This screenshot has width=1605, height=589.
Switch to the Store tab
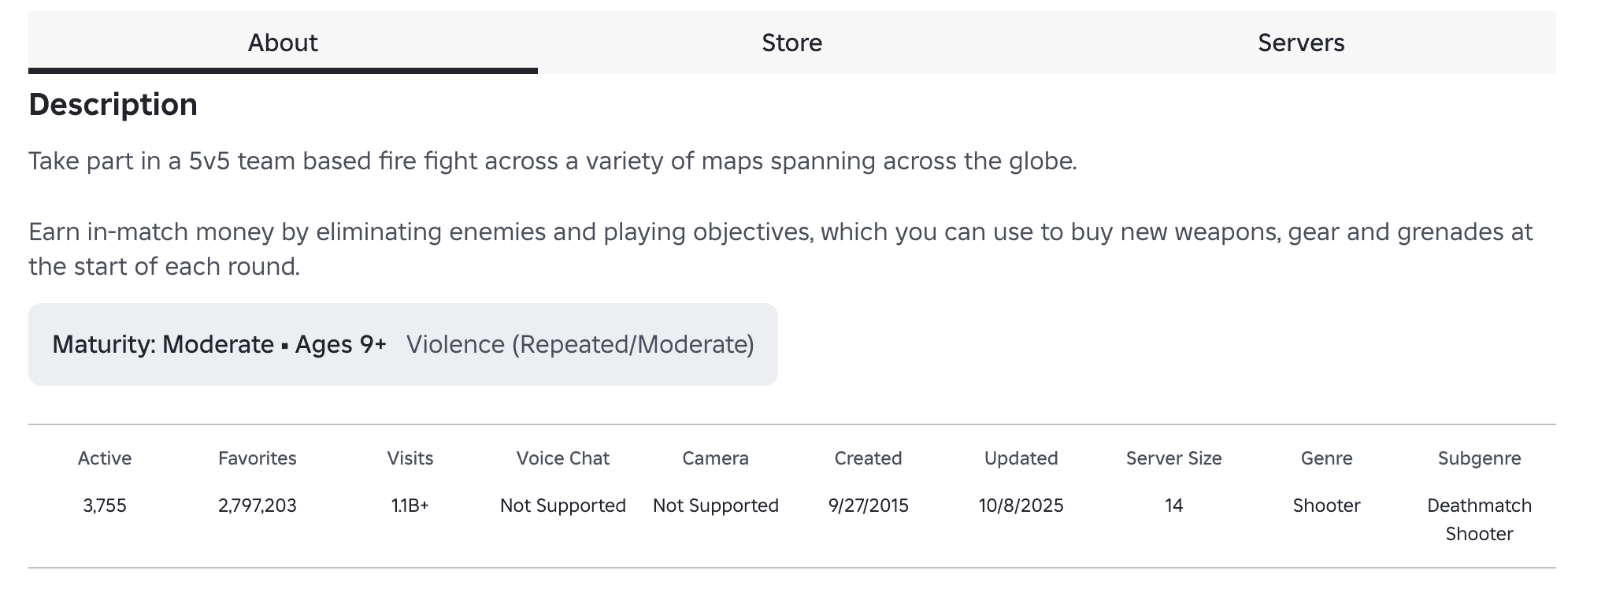791,43
